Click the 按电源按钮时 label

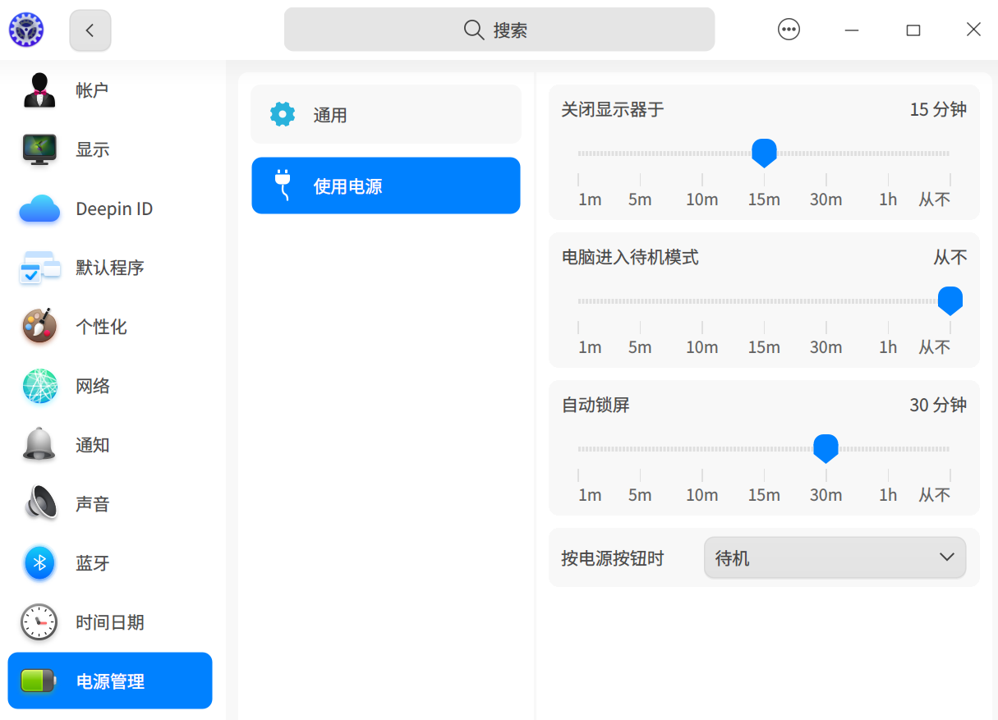pyautogui.click(x=613, y=558)
